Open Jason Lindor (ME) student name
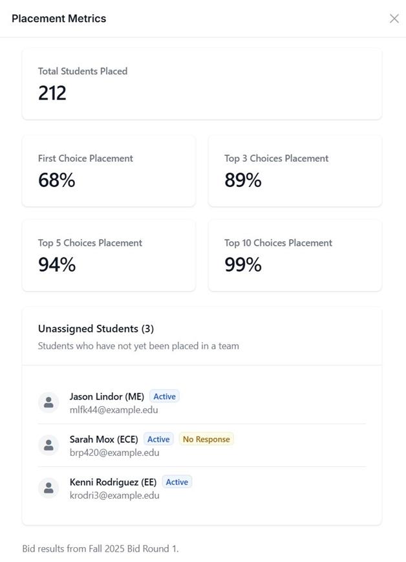 point(107,396)
